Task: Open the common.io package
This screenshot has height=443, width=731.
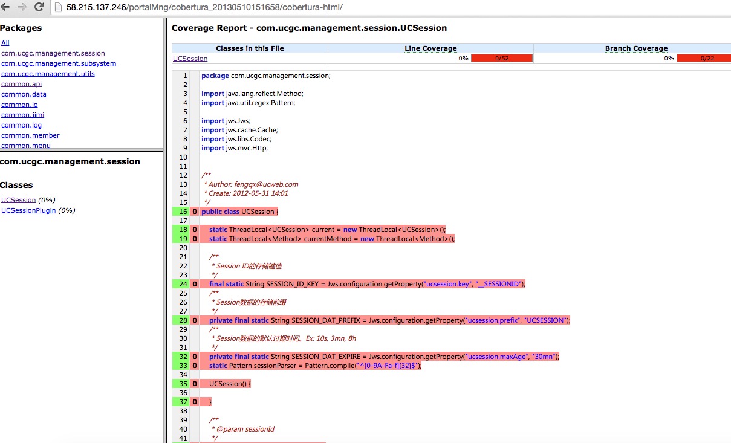Action: 19,105
